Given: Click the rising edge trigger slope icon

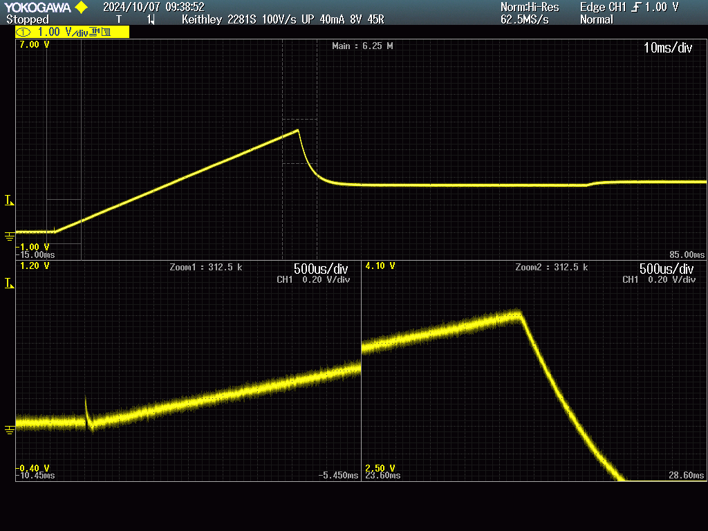Looking at the screenshot, I should (x=636, y=8).
